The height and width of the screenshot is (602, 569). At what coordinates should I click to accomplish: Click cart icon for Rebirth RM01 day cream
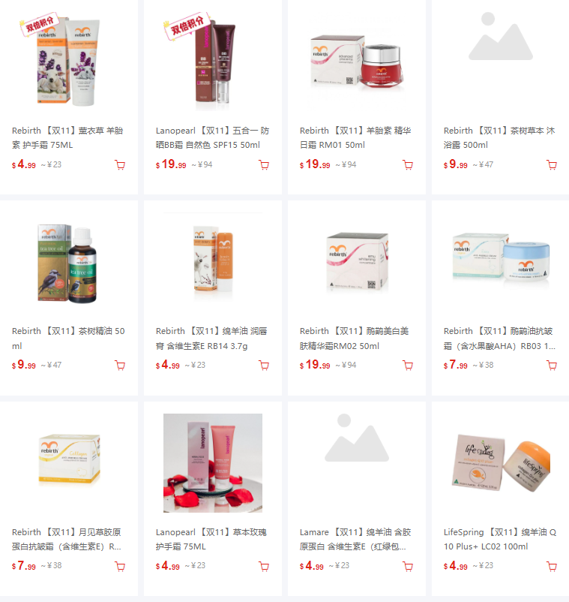[408, 165]
